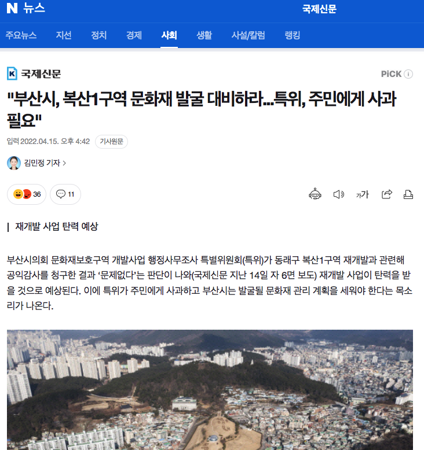This screenshot has height=450, width=424.
Task: Print the article with printer icon
Action: click(x=408, y=194)
